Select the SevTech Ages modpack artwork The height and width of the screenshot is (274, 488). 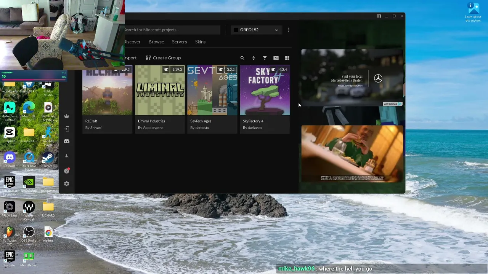point(212,90)
